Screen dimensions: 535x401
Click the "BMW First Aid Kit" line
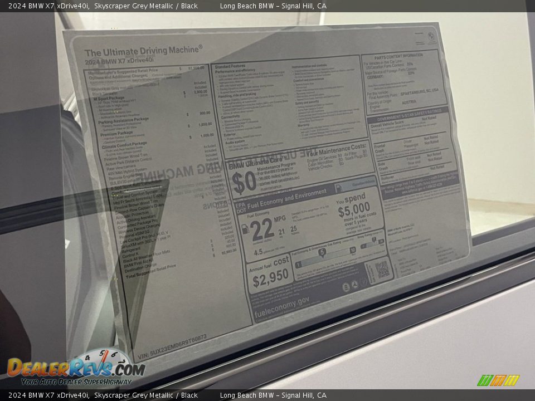coord(138,263)
